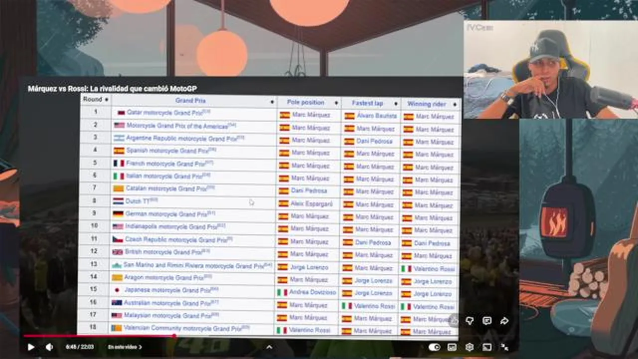Open Italian motorcycle Grand Prix link
This screenshot has height=359, width=638.
(x=164, y=176)
